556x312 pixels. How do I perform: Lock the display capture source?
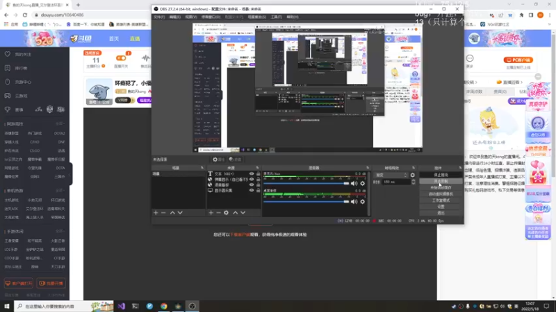pos(258,190)
